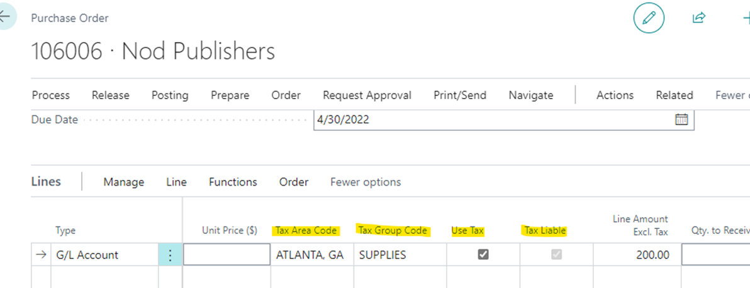Click the Tax Liable checkbox
The height and width of the screenshot is (288, 750).
coord(556,255)
